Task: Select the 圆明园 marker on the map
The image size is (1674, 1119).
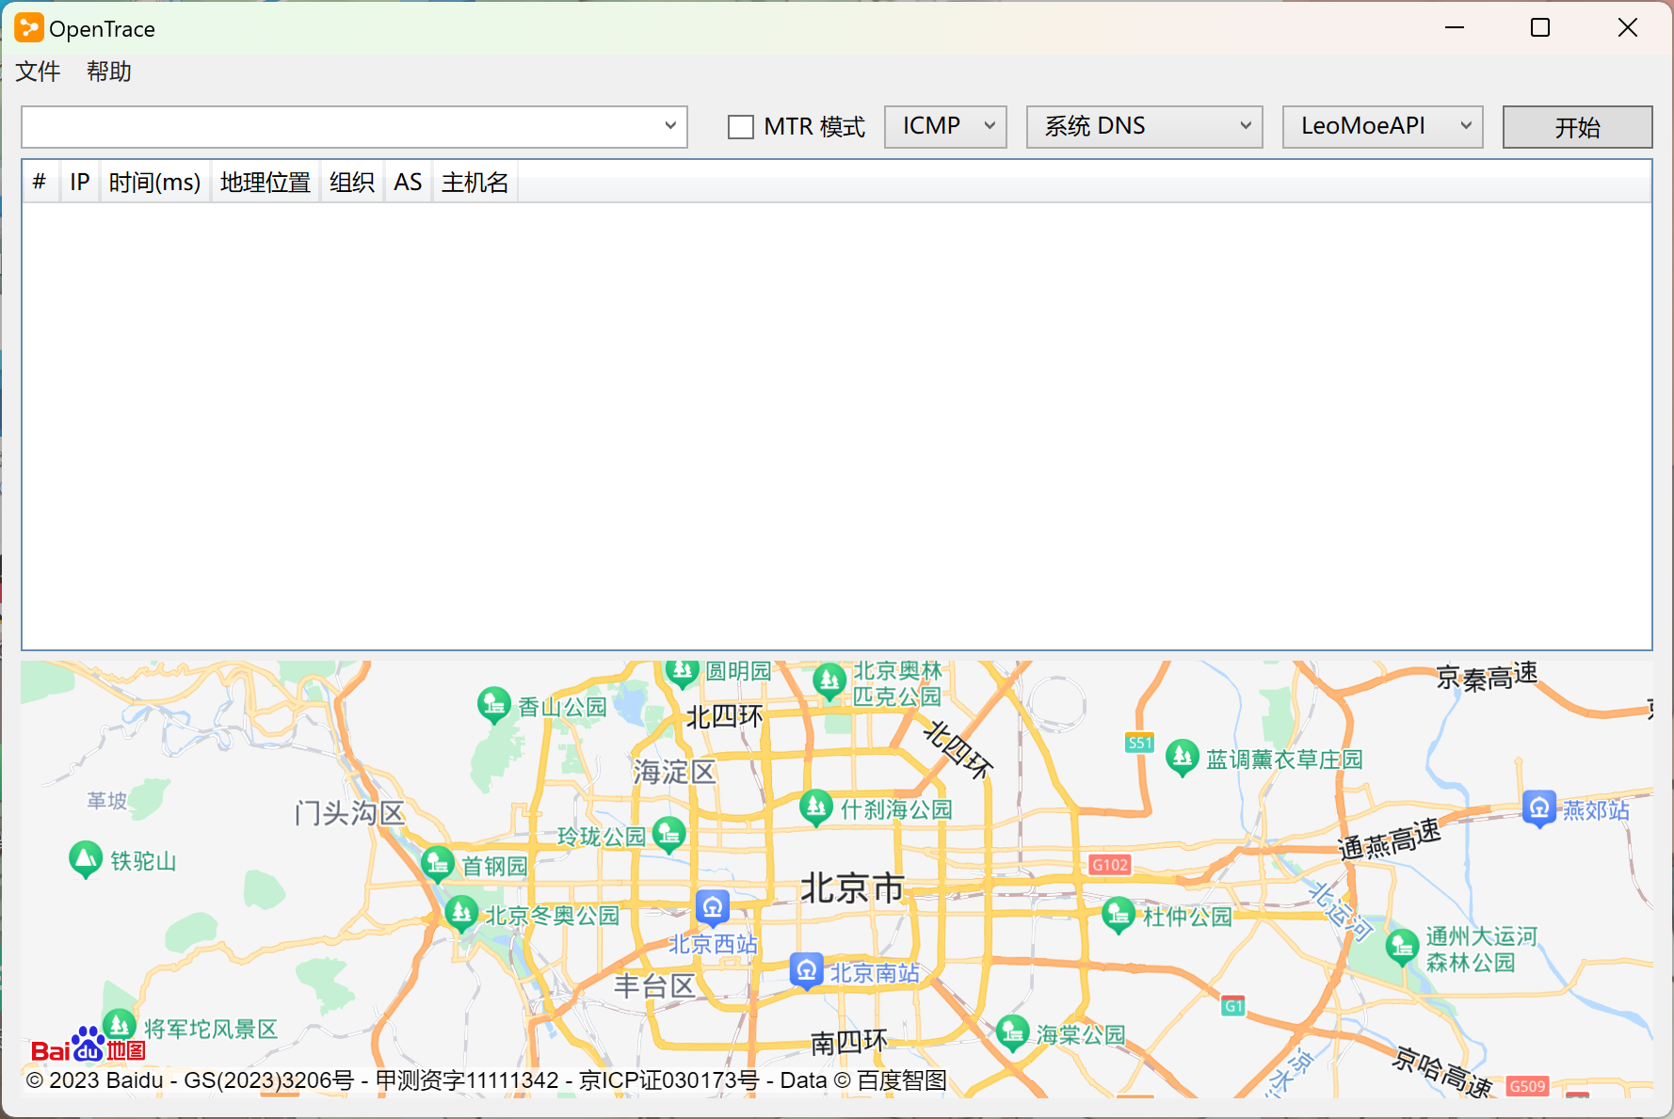Action: click(x=682, y=670)
